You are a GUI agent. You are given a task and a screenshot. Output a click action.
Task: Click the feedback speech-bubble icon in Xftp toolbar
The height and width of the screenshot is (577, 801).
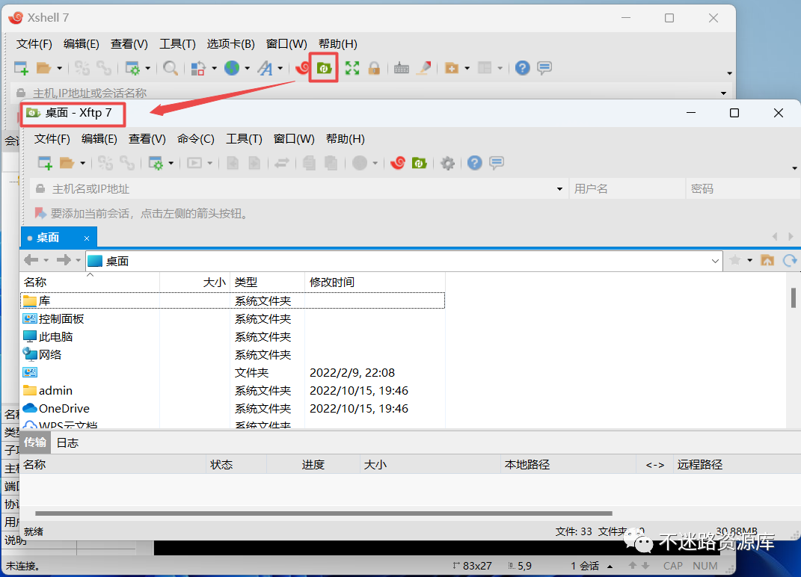click(x=497, y=163)
